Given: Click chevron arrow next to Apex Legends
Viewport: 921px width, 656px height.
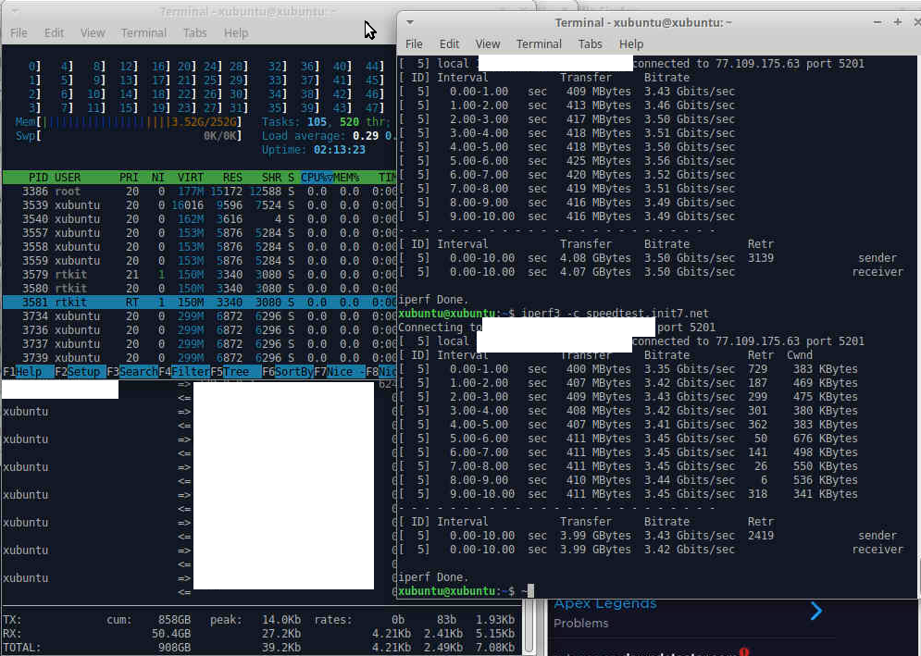Looking at the screenshot, I should [x=815, y=612].
